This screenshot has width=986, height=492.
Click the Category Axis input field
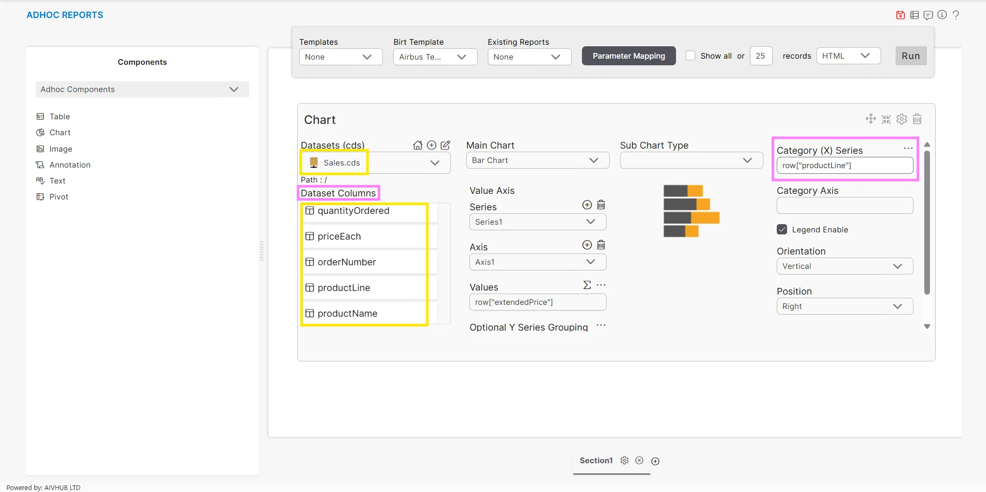coord(844,206)
